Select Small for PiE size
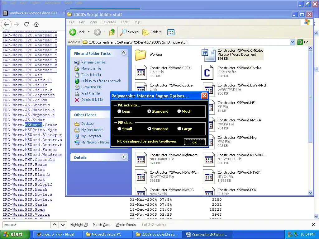Viewport: 319px width, 239px height. coord(119,129)
